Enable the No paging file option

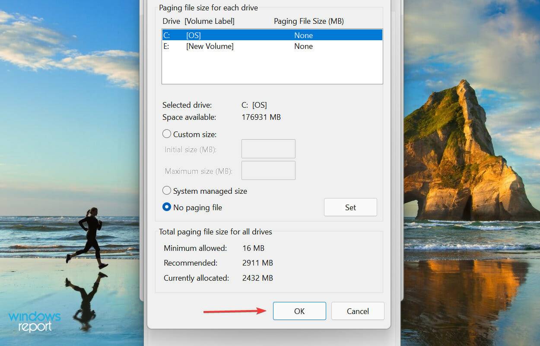[x=167, y=207]
